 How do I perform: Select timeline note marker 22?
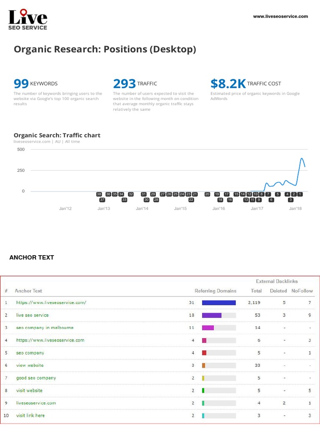click(191, 200)
